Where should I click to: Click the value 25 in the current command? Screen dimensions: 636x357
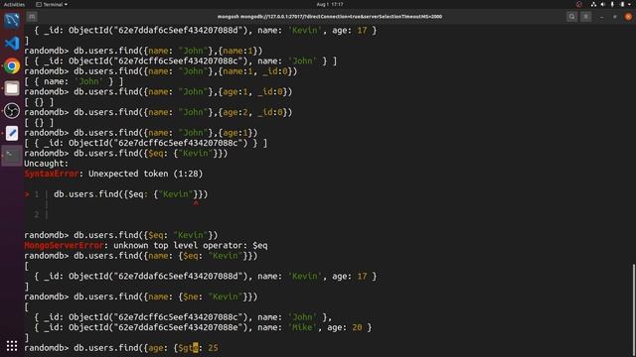(213, 348)
